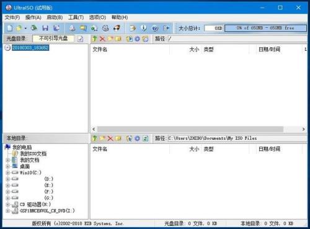Click the help question mark icon
The width and height of the screenshot is (310, 229).
point(155,28)
